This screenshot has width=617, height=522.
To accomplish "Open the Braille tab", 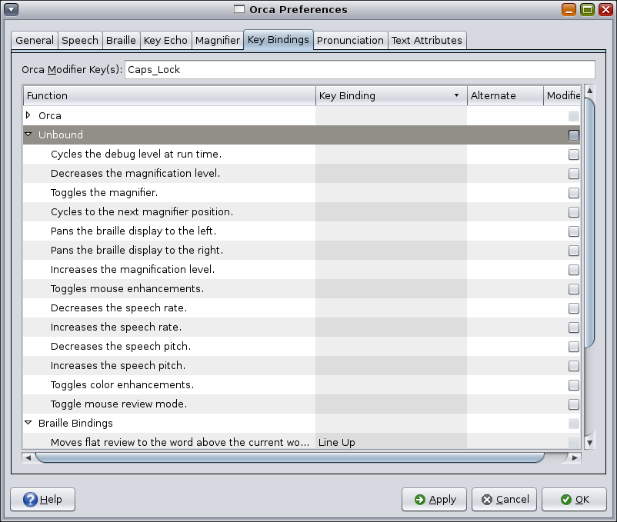I will [x=122, y=41].
